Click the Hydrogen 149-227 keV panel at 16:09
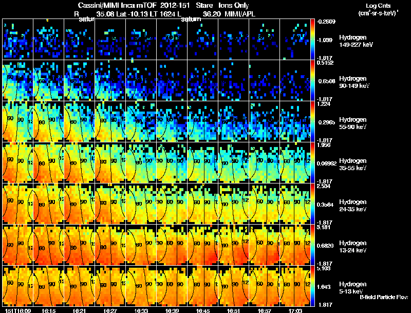This screenshot has height=313, width=411. click(x=18, y=40)
